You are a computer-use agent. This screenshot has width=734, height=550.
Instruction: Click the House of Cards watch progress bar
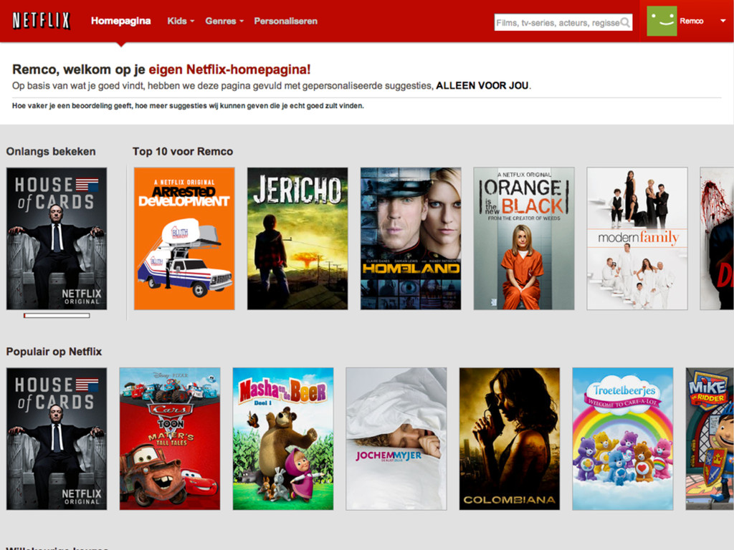[57, 316]
